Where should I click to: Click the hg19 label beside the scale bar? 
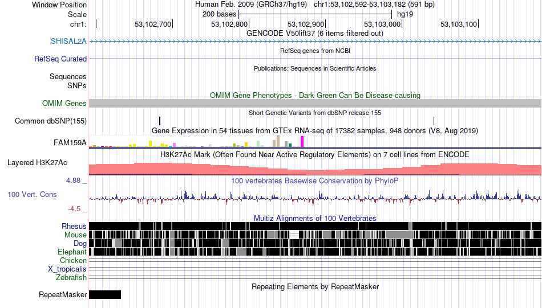405,14
